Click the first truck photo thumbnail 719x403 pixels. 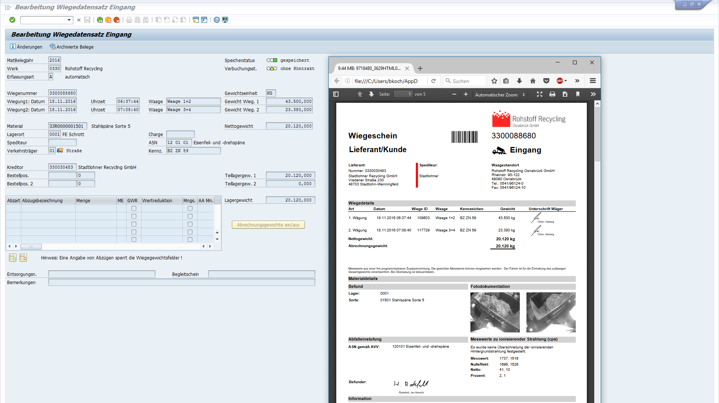click(x=495, y=312)
